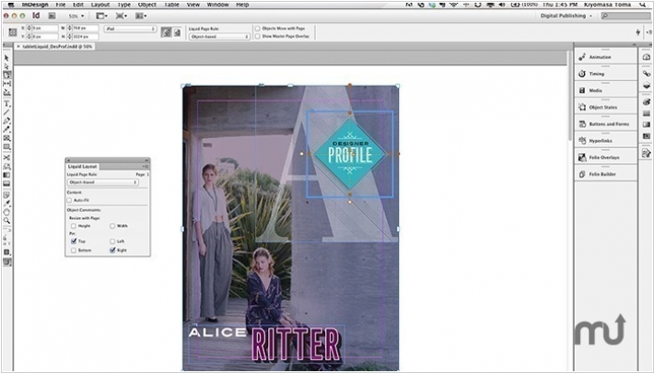654x373 pixels.
Task: Set landscape page orientation button
Action: click(177, 32)
